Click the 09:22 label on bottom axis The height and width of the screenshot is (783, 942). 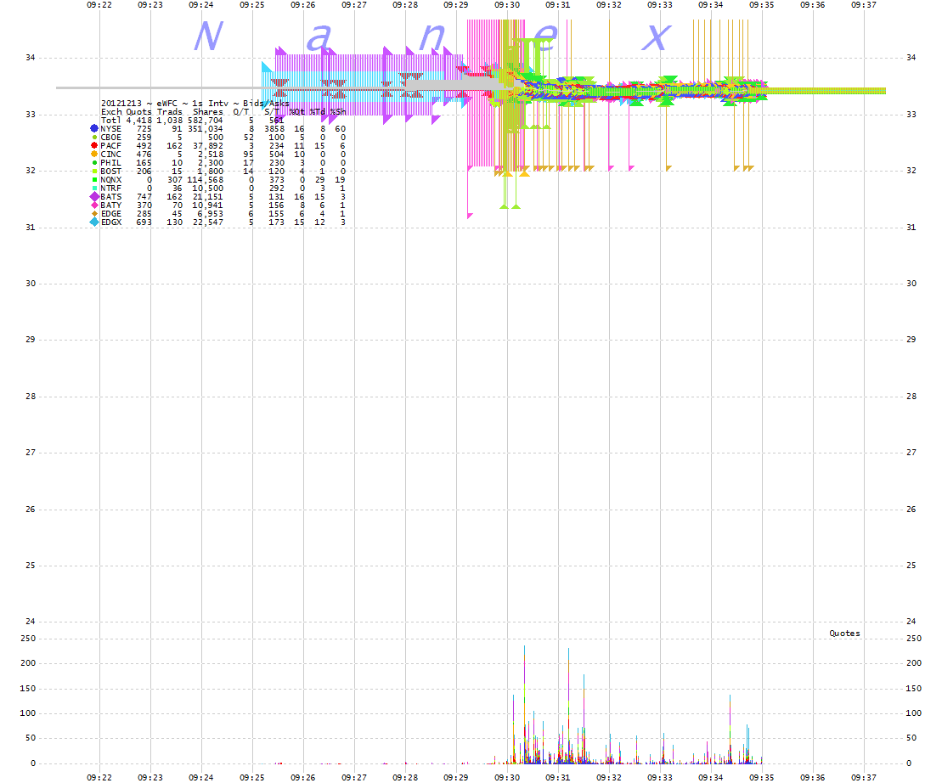click(99, 777)
